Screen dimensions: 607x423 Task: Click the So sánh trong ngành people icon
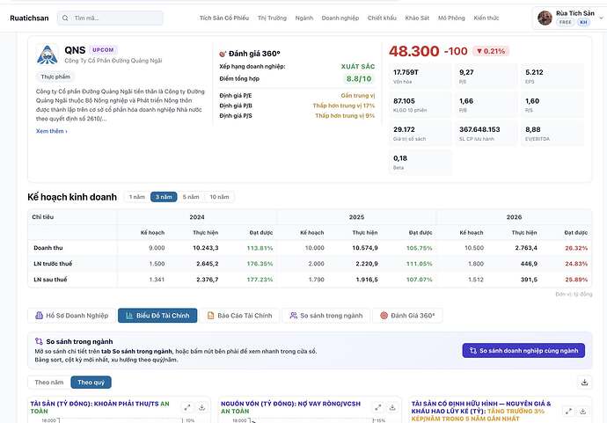[x=294, y=316]
